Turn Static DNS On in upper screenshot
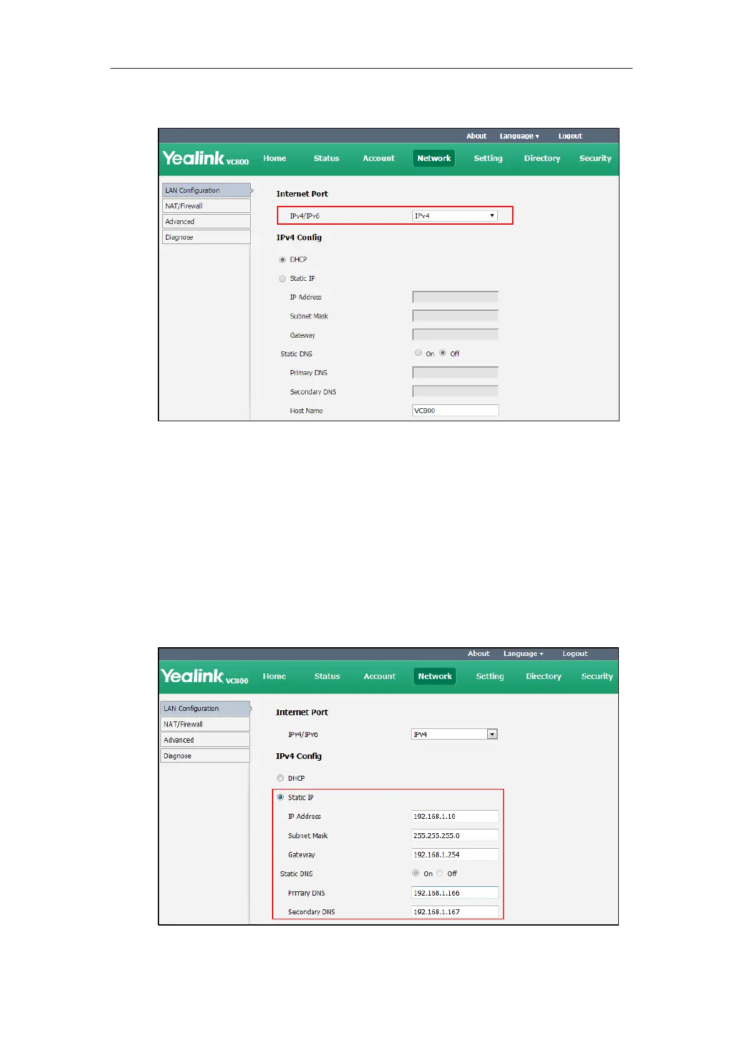The image size is (743, 1051). (x=419, y=353)
